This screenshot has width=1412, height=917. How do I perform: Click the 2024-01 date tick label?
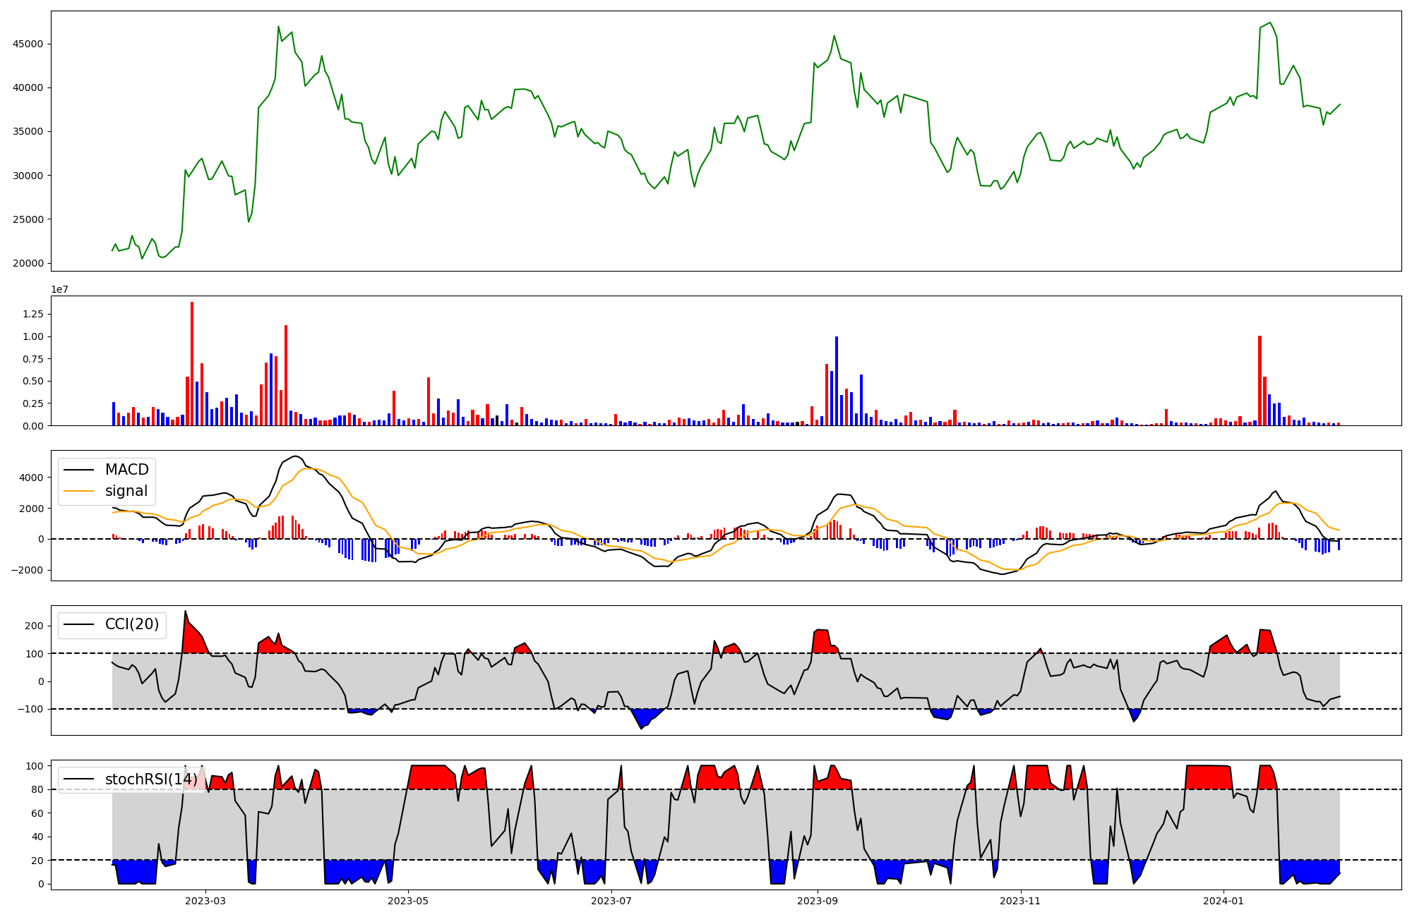point(1223,901)
